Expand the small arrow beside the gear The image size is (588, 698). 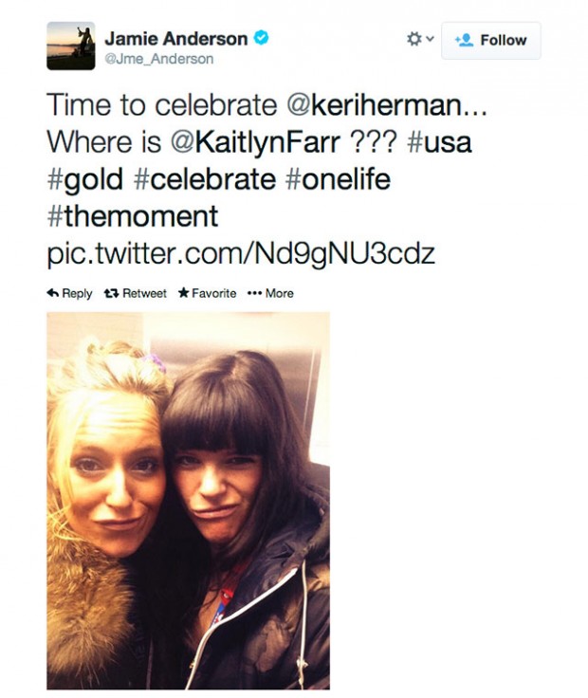[430, 40]
